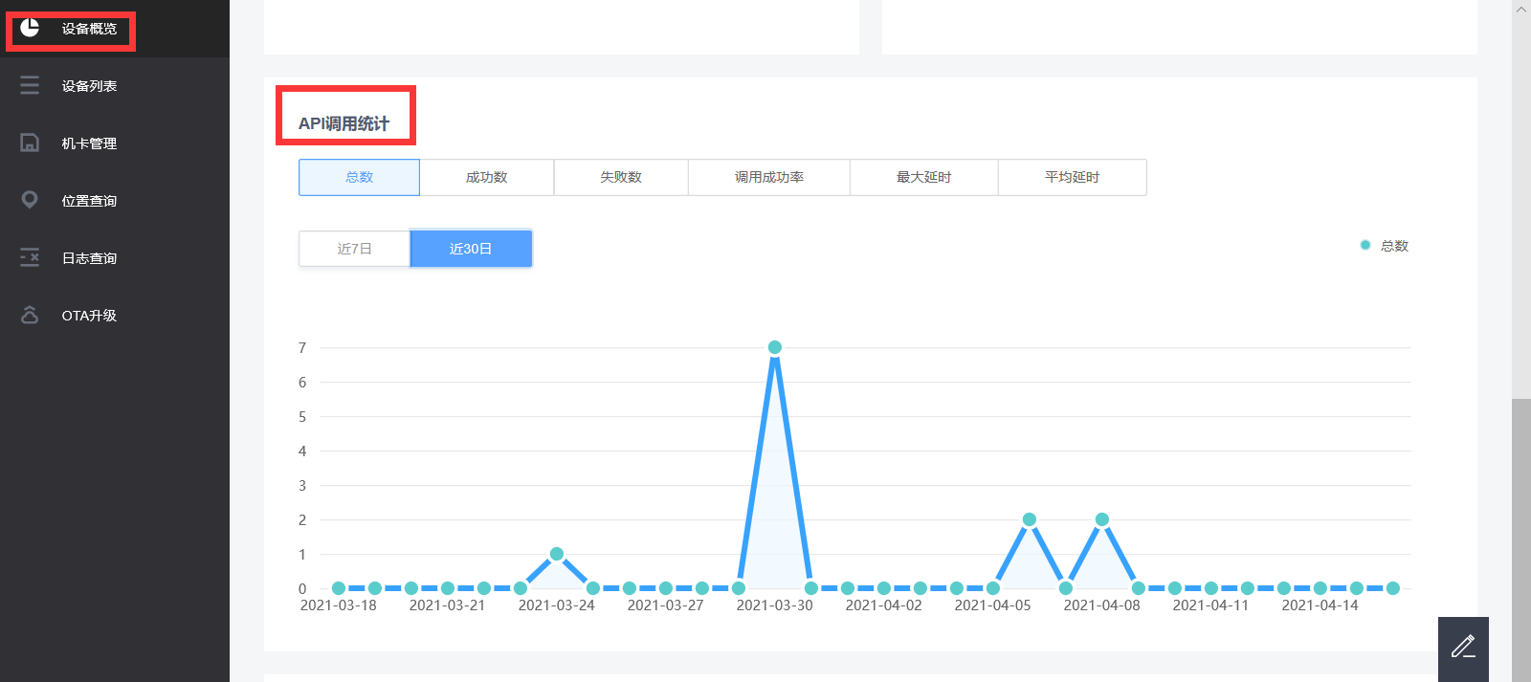
Task: Select the 近30日 time range
Action: (471, 249)
